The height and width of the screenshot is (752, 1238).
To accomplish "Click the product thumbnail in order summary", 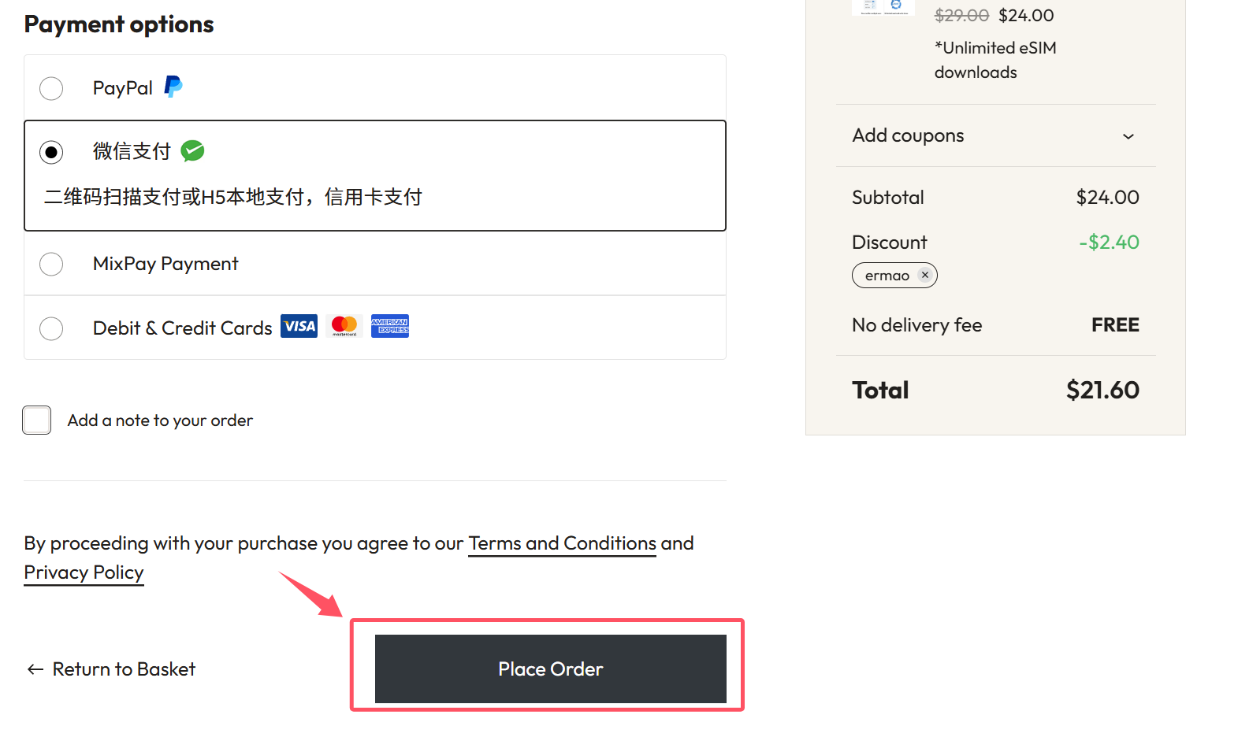I will coord(883,7).
